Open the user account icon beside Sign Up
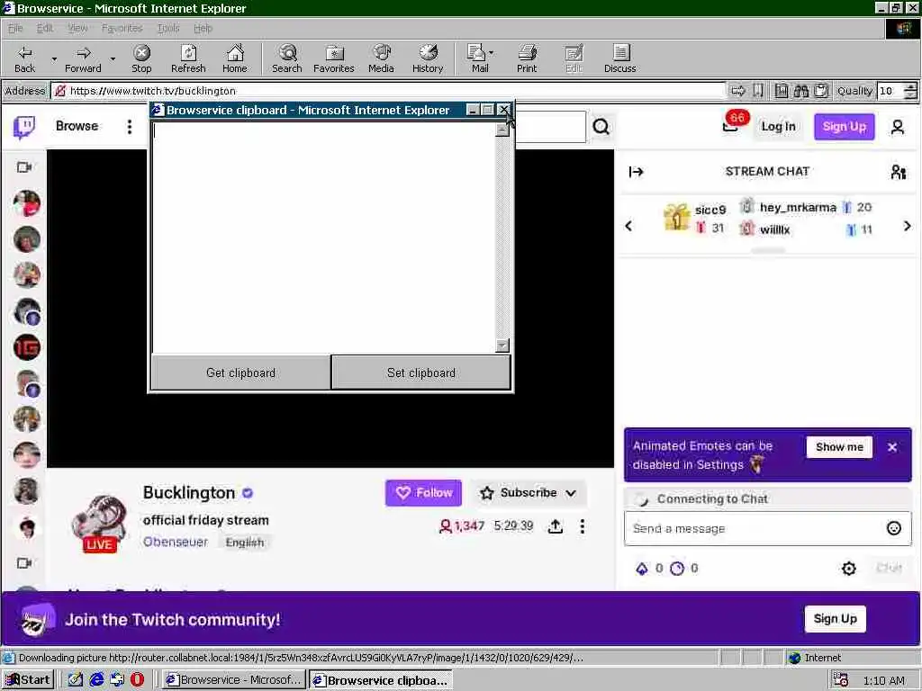The height and width of the screenshot is (691, 922). (x=898, y=127)
